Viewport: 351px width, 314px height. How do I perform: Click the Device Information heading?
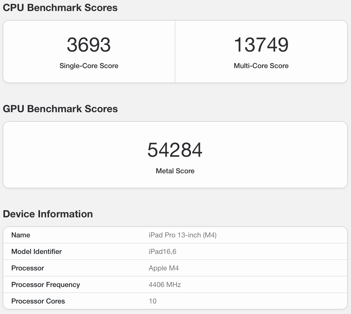pyautogui.click(x=48, y=214)
